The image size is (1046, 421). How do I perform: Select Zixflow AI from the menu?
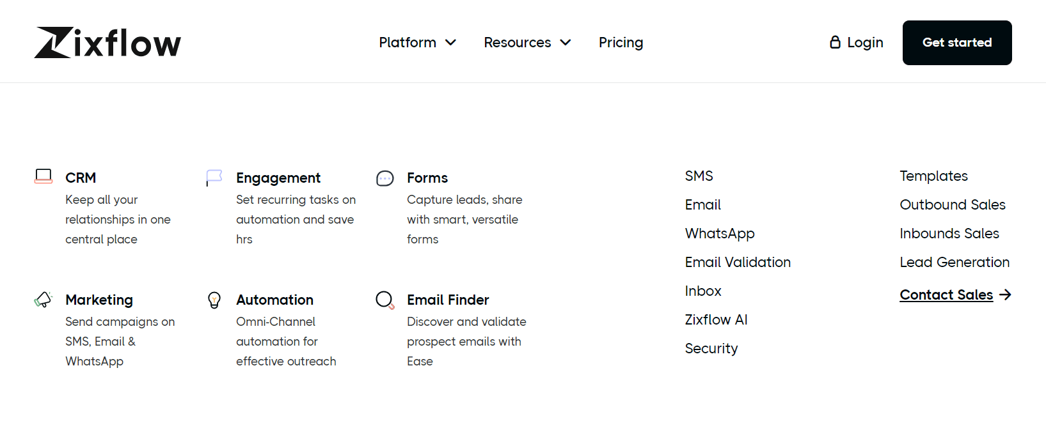click(x=716, y=319)
